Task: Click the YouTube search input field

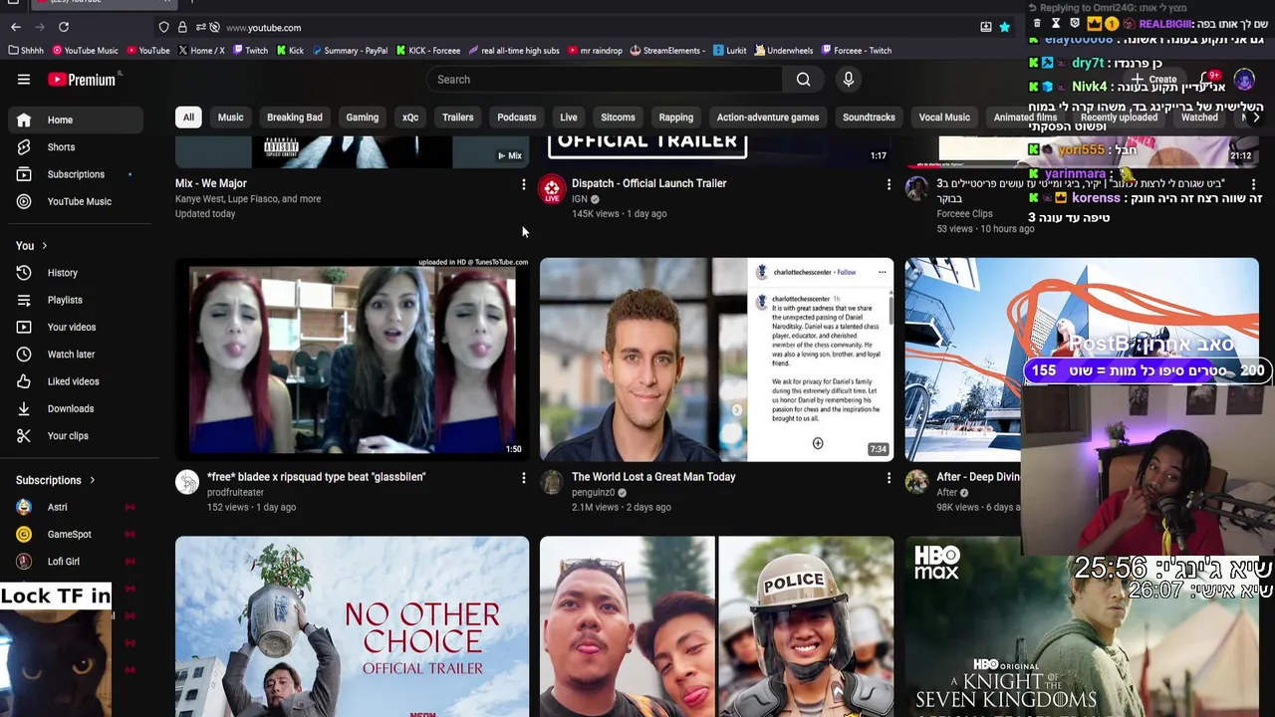Action: click(606, 80)
